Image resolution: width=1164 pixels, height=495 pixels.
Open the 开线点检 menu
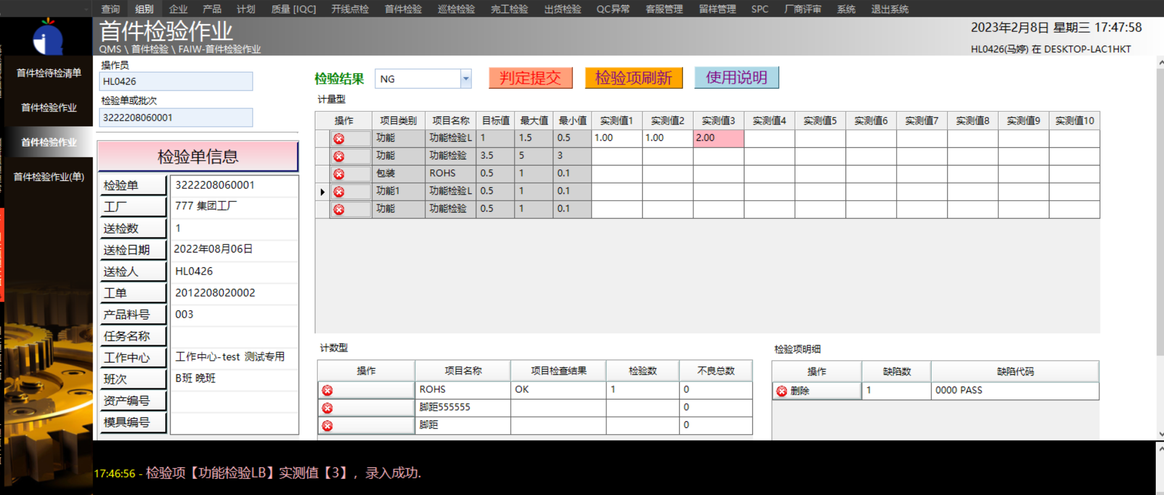350,9
